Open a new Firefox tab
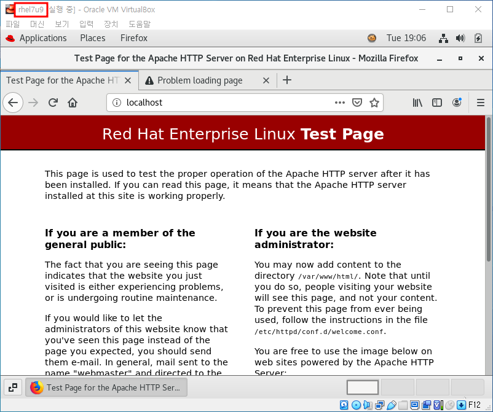 point(286,80)
